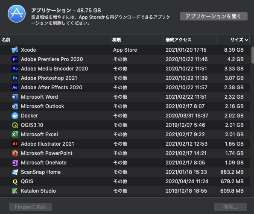Select the Adobe Media Encoder icon
This screenshot has height=214, width=254.
pos(15,69)
